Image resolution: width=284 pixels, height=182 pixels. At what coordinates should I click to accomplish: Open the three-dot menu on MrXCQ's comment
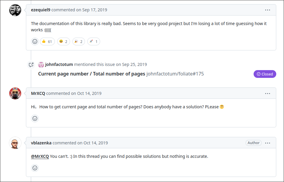click(x=268, y=94)
